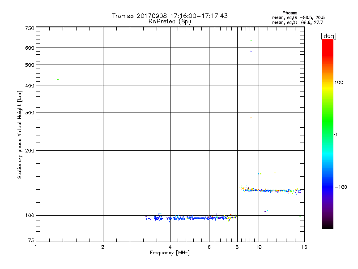Click the y-axis tick label '75'
Screen dimensions: 358x269
31,240
